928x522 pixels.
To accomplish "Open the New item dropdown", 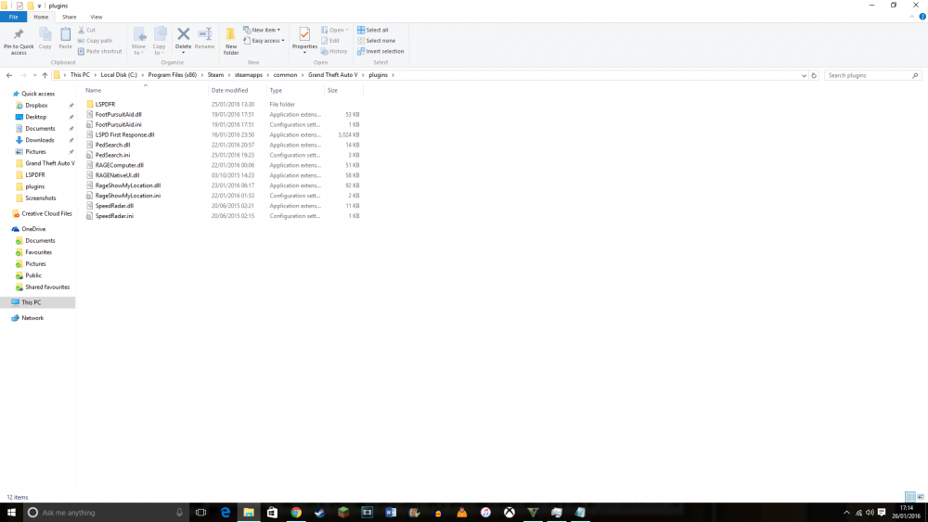I will [x=262, y=31].
